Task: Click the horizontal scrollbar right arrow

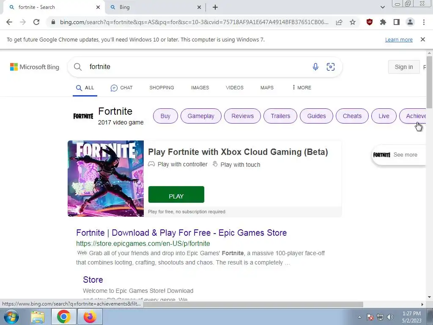Action: pos(422,304)
